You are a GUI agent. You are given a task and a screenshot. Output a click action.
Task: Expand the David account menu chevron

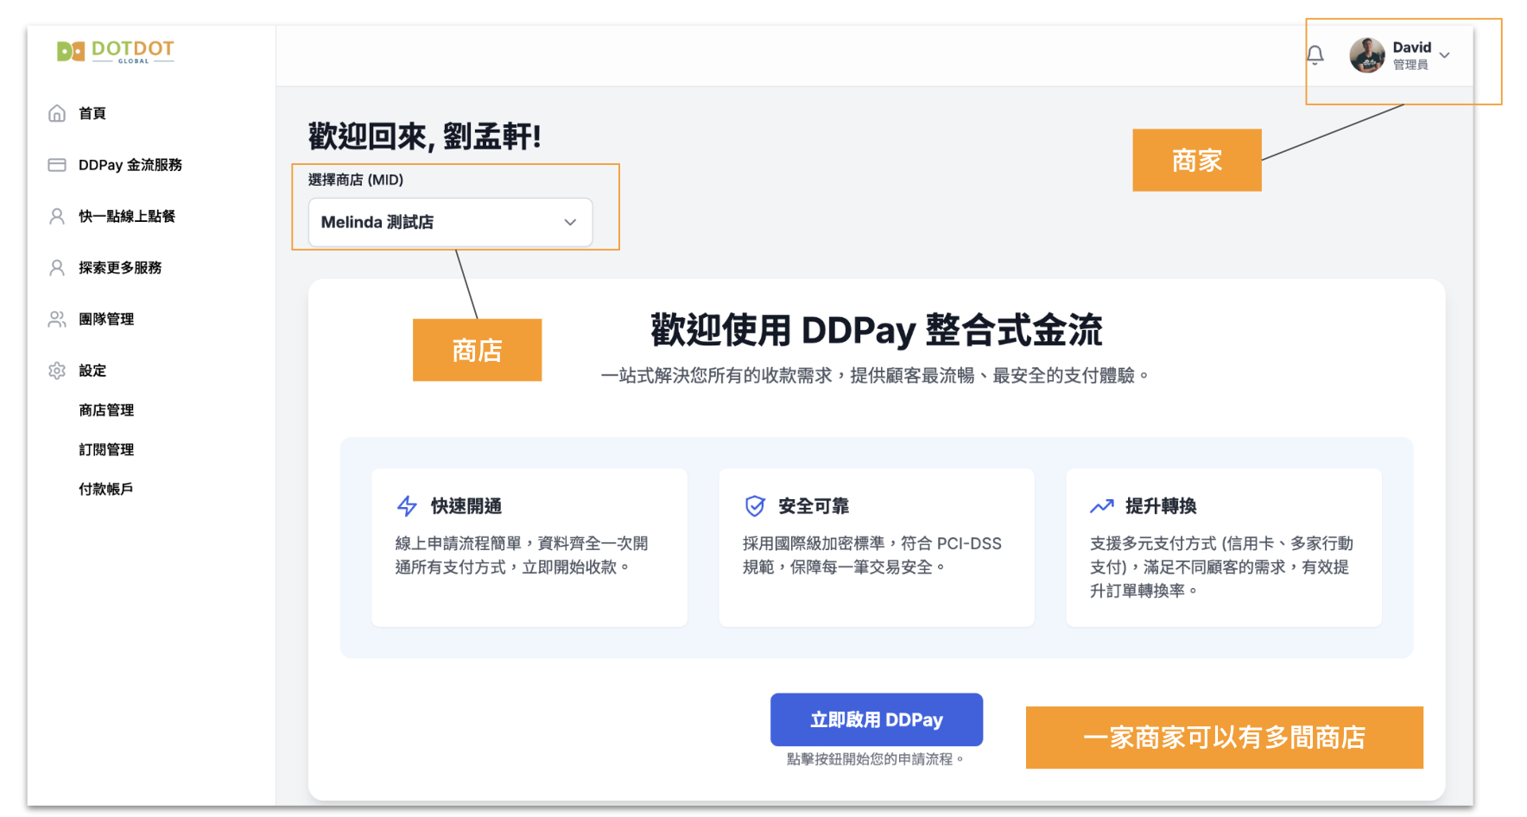[1444, 55]
